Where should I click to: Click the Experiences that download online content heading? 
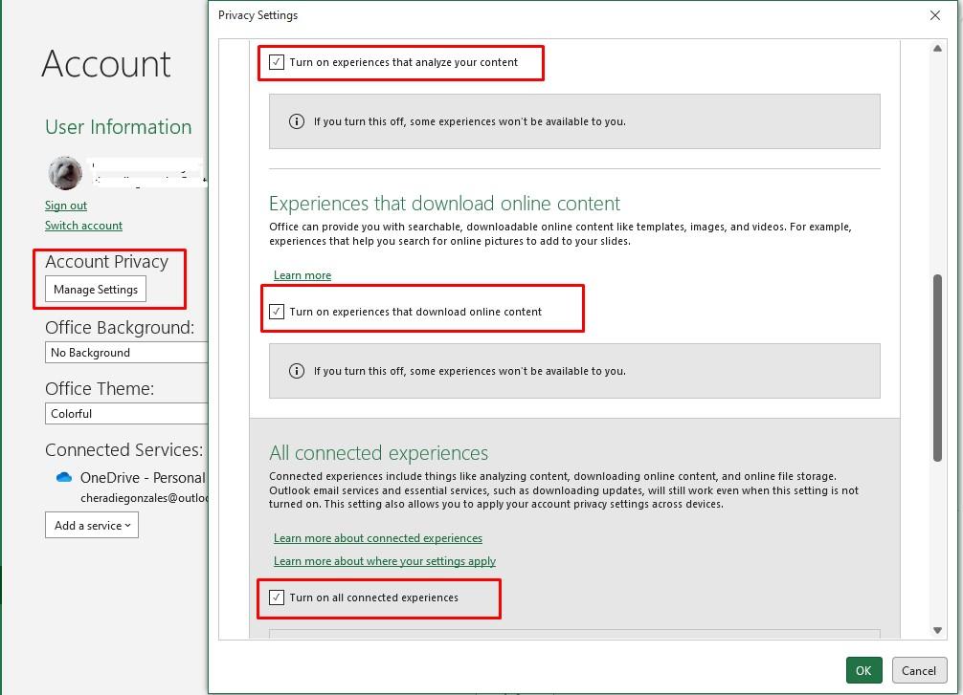point(445,204)
